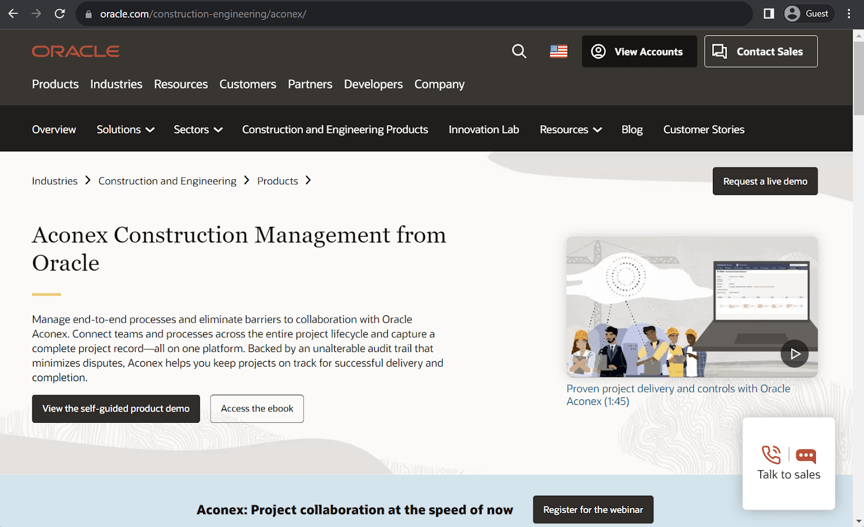This screenshot has height=527, width=864.
Task: Click the phone icon in Talk to sales
Action: 770,455
